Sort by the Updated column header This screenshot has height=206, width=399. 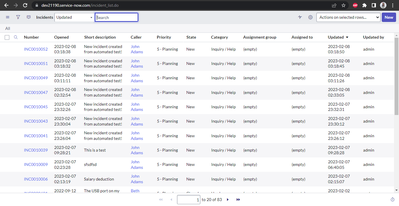tap(336, 37)
